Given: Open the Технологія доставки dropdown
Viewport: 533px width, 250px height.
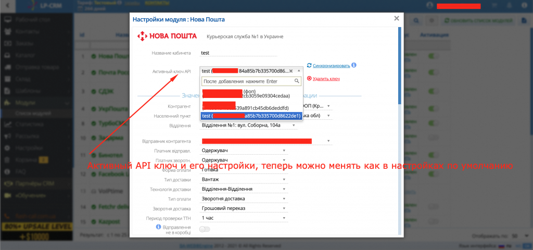Looking at the screenshot, I should [x=244, y=189].
